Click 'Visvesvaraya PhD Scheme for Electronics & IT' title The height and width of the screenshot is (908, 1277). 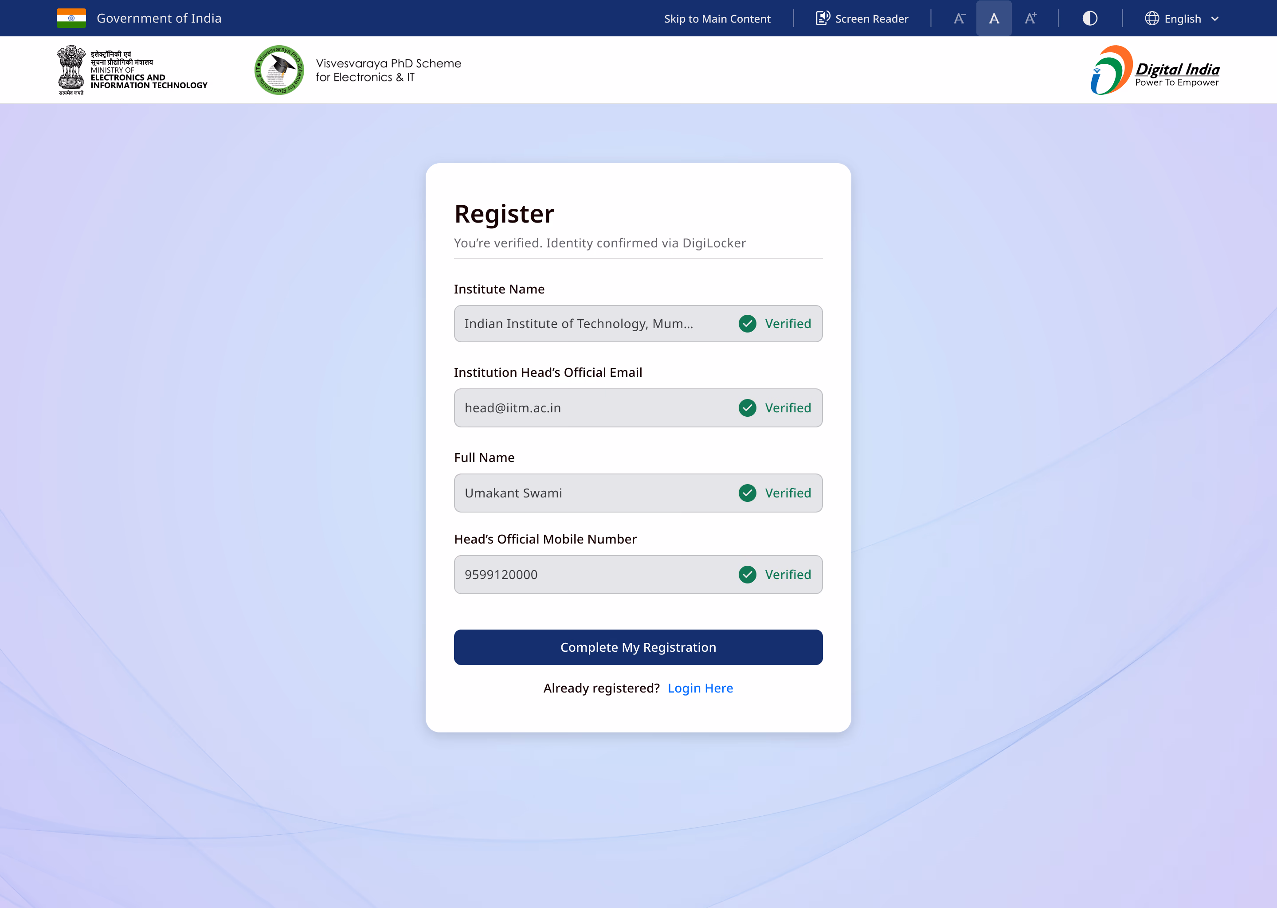(x=388, y=70)
